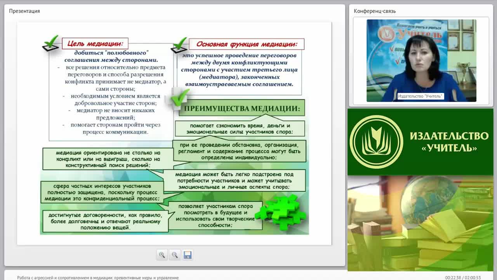Click the 'помогает сэкономить время' callout

tap(240, 129)
